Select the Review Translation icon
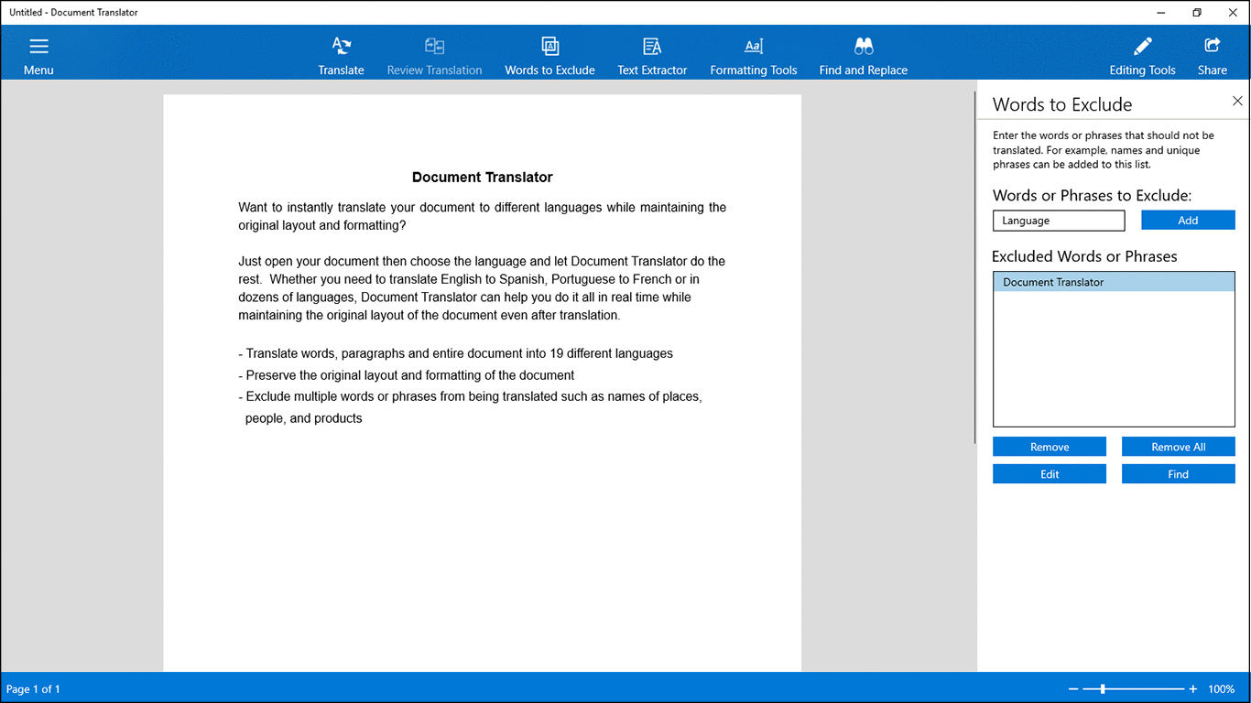The image size is (1251, 703). click(x=434, y=52)
